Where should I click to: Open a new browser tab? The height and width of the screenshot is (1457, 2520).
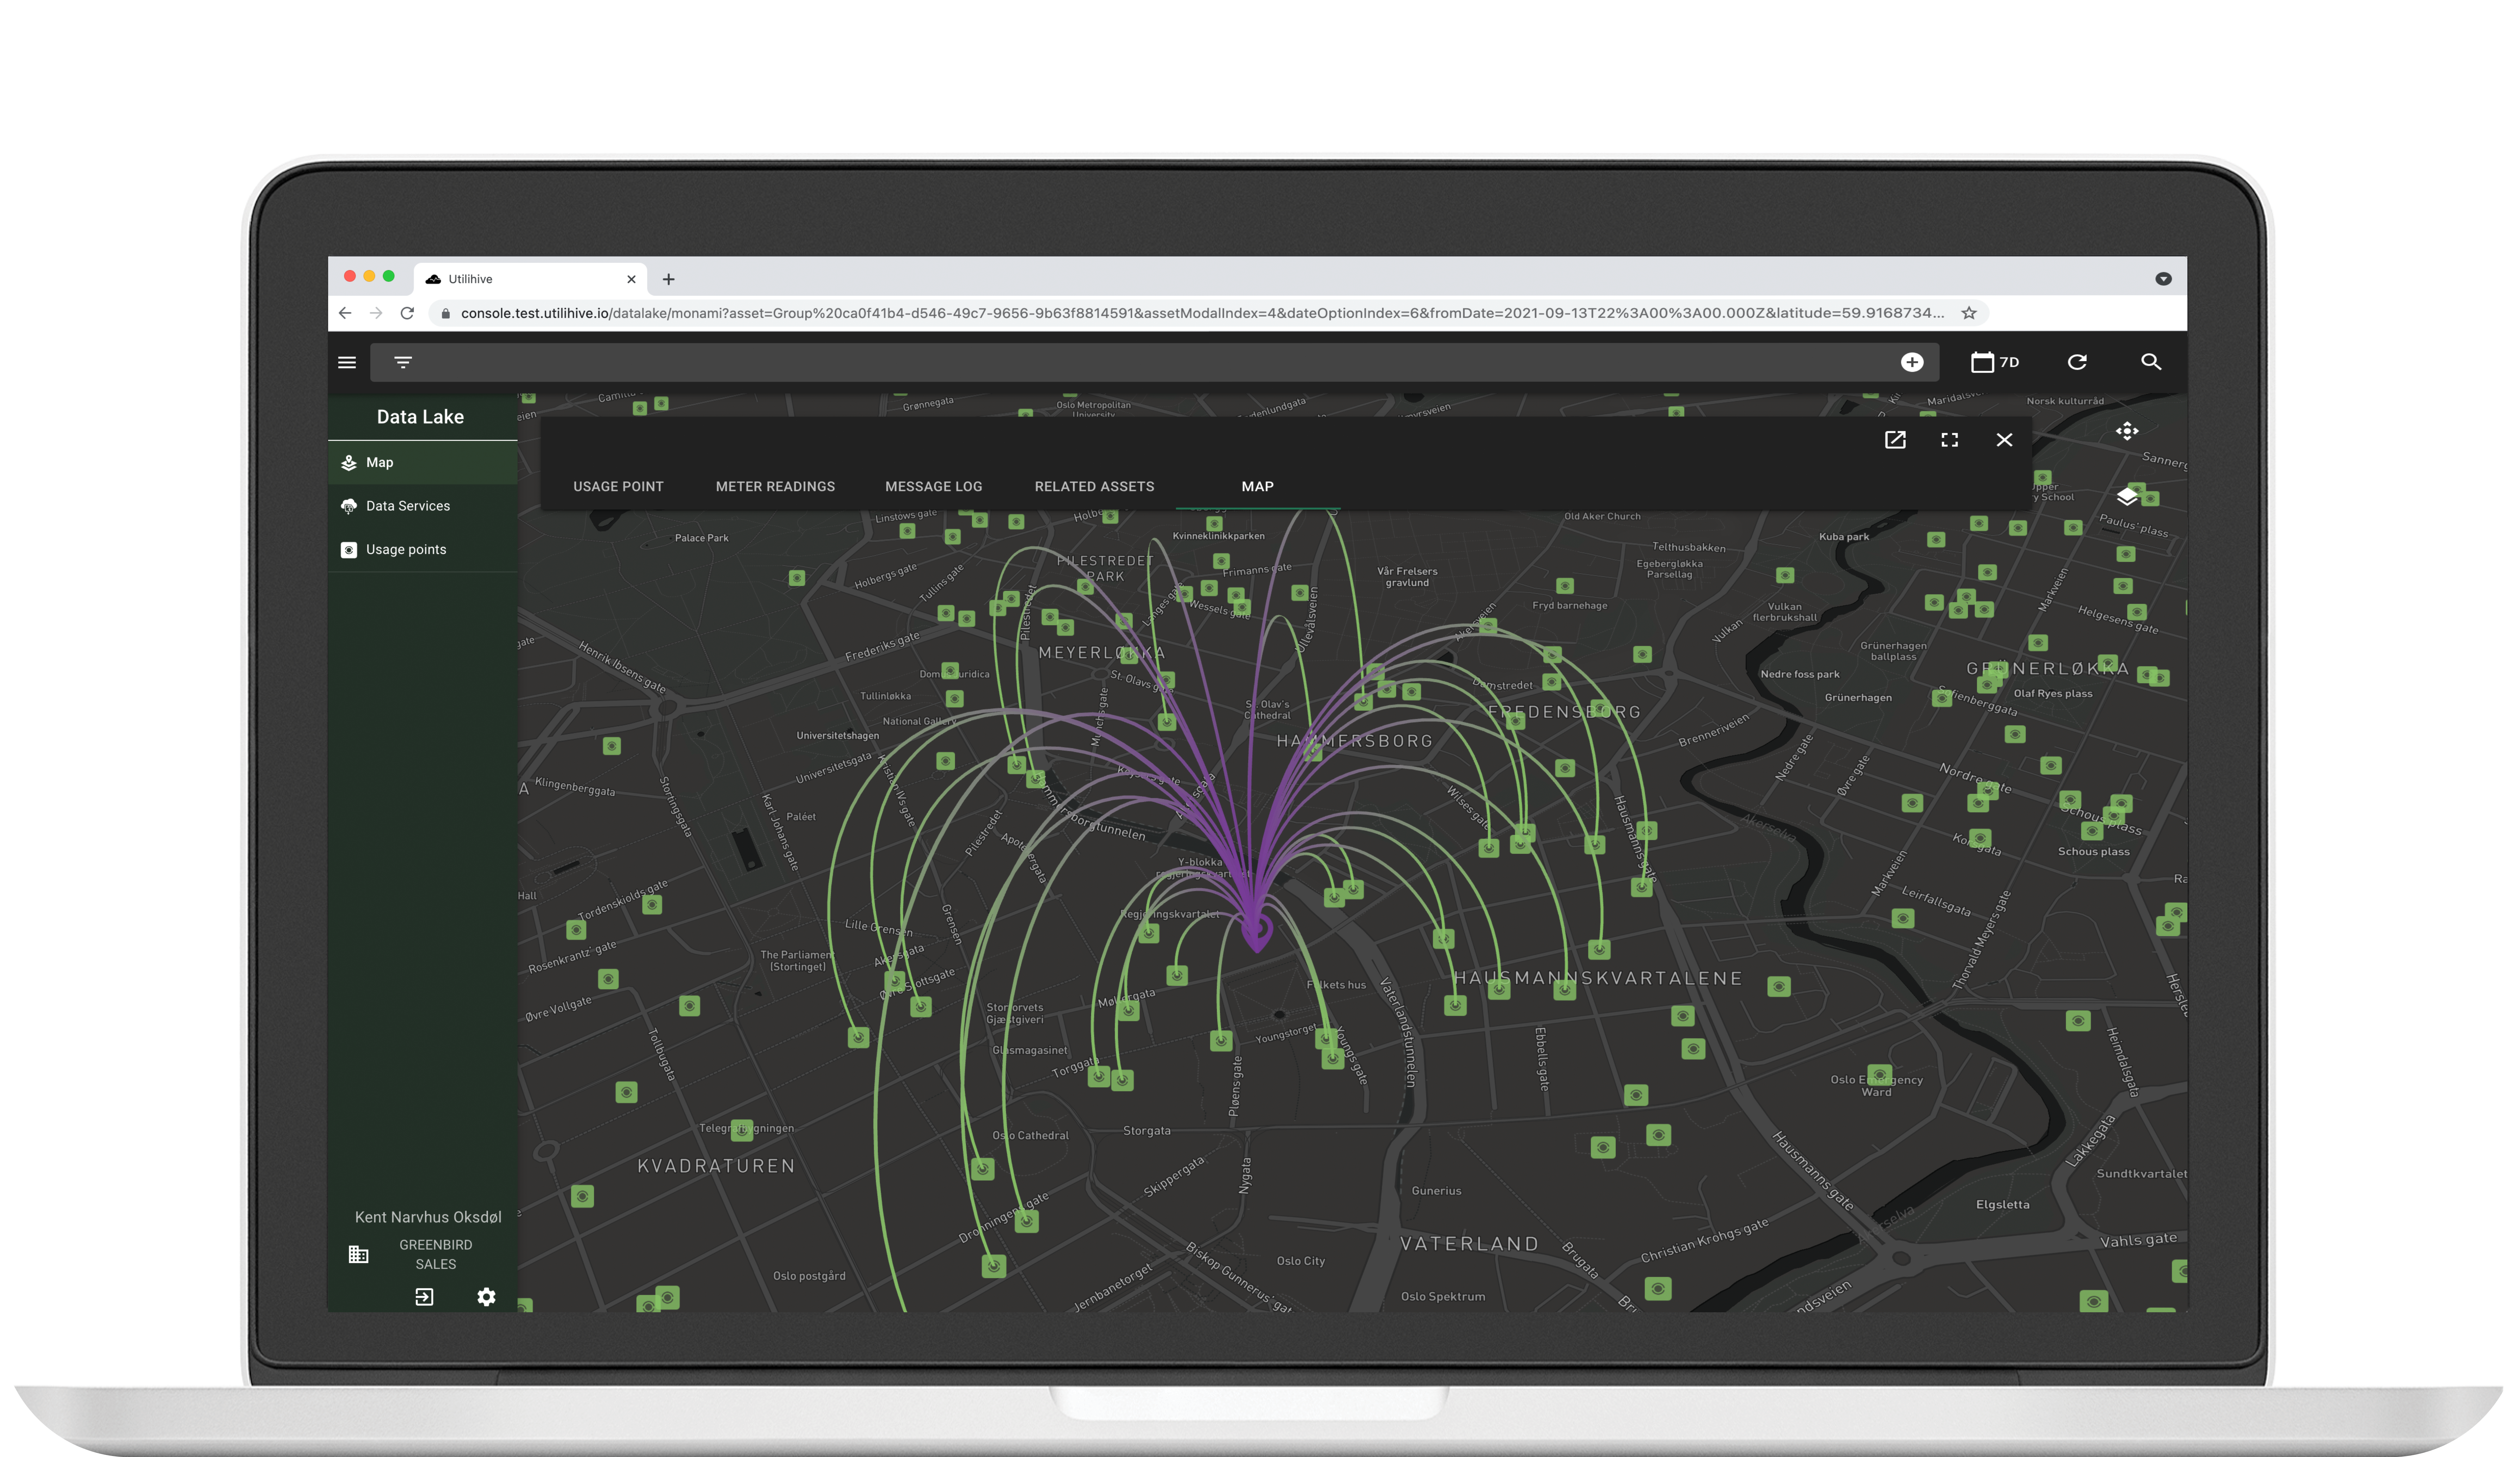[668, 279]
